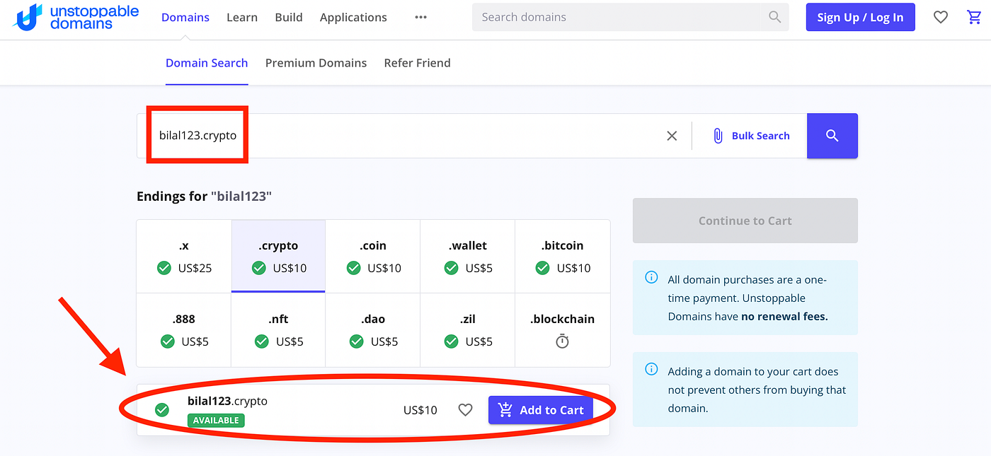991x456 pixels.
Task: Favorite bilal123.crypto with heart icon
Action: [465, 410]
